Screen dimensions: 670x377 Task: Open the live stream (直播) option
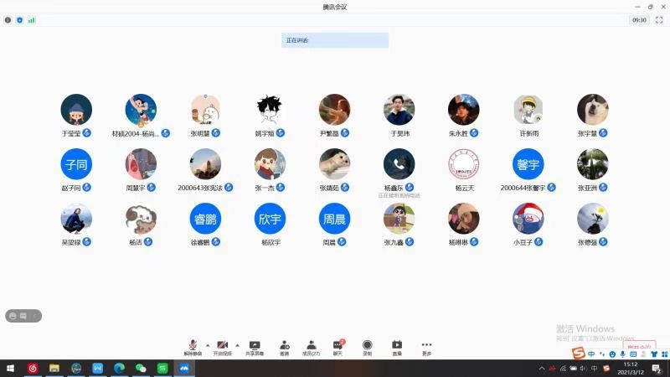pos(397,346)
